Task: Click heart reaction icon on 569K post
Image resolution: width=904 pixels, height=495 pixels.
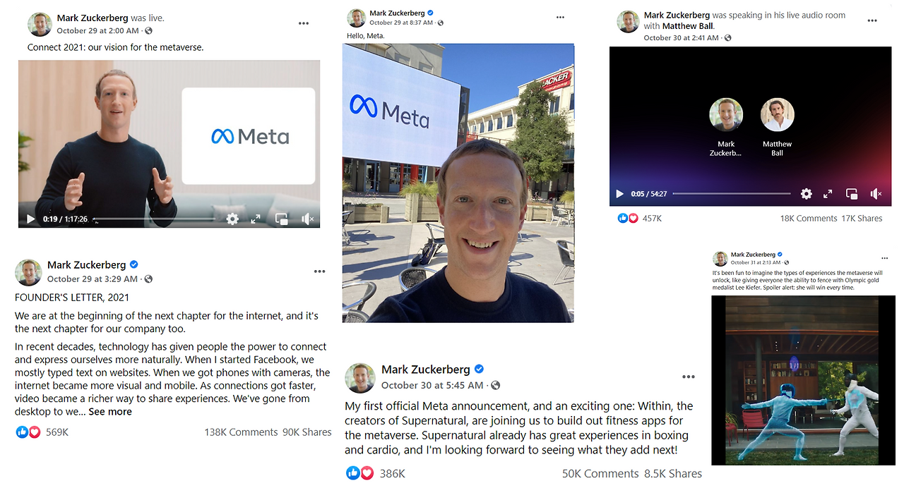Action: pyautogui.click(x=34, y=432)
